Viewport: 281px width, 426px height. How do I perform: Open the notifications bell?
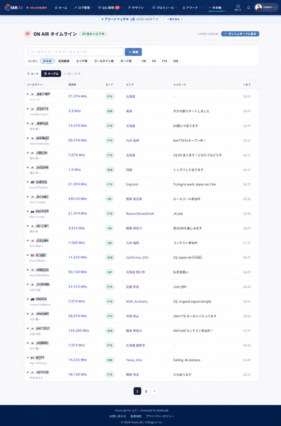(x=248, y=8)
